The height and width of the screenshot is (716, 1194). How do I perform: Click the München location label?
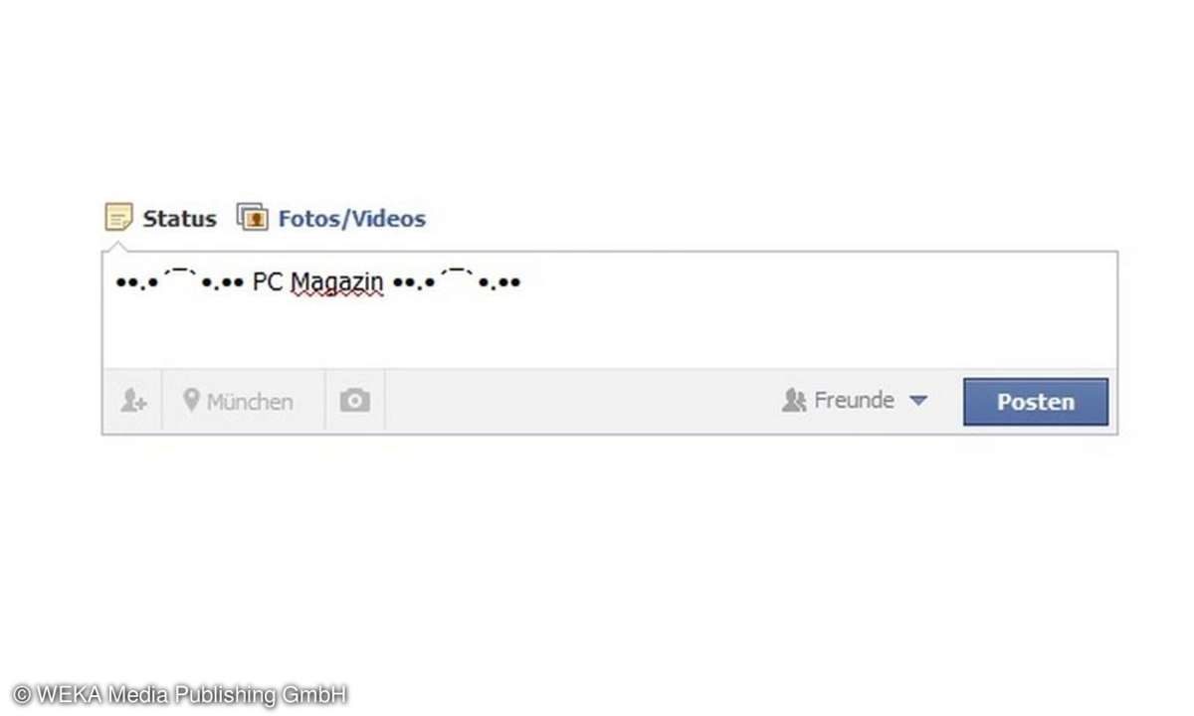click(x=250, y=402)
